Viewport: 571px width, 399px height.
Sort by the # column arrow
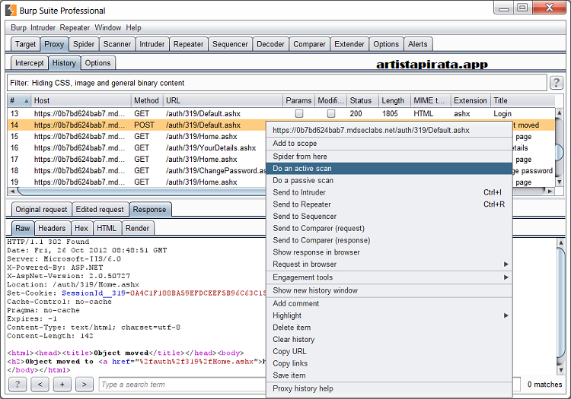26,100
